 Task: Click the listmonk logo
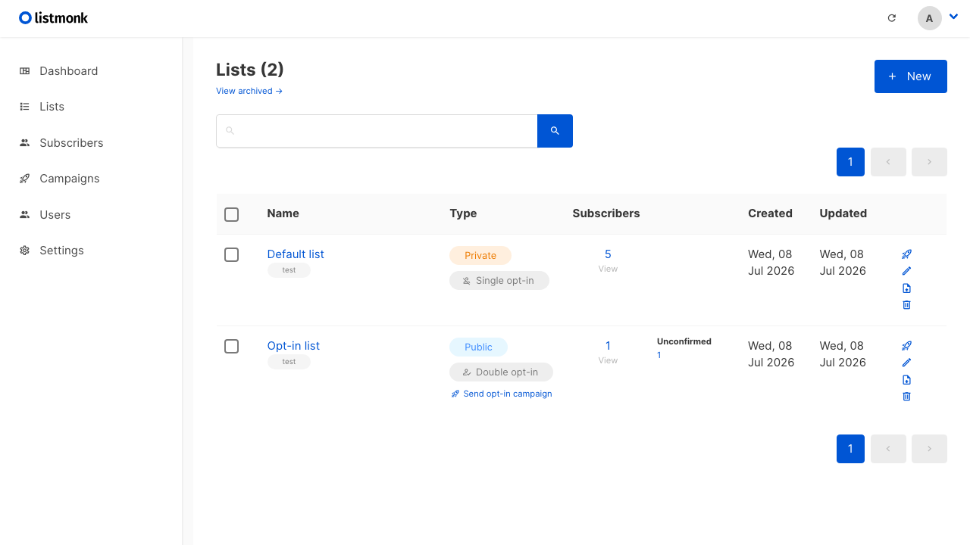[53, 17]
